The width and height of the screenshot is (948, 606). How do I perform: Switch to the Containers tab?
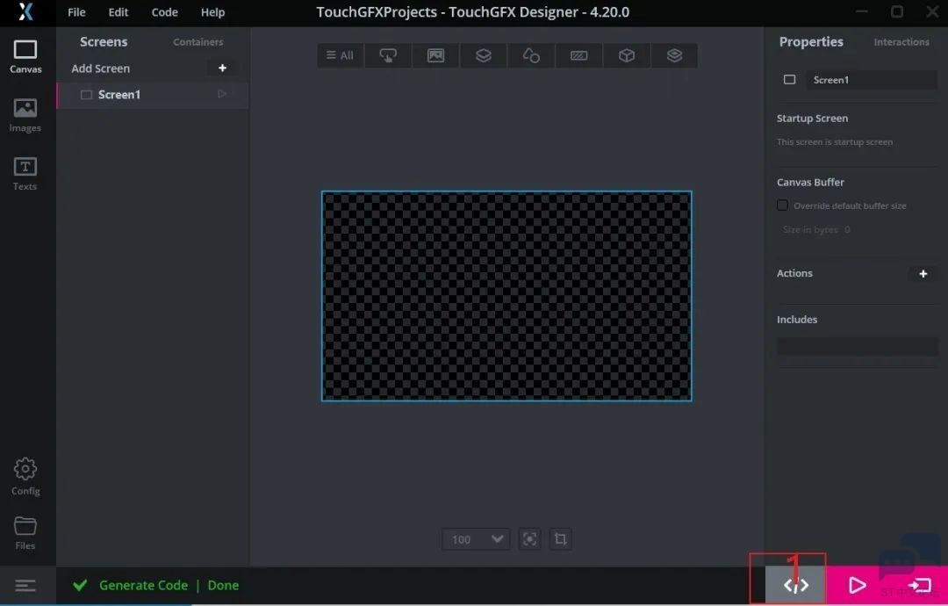pyautogui.click(x=198, y=42)
